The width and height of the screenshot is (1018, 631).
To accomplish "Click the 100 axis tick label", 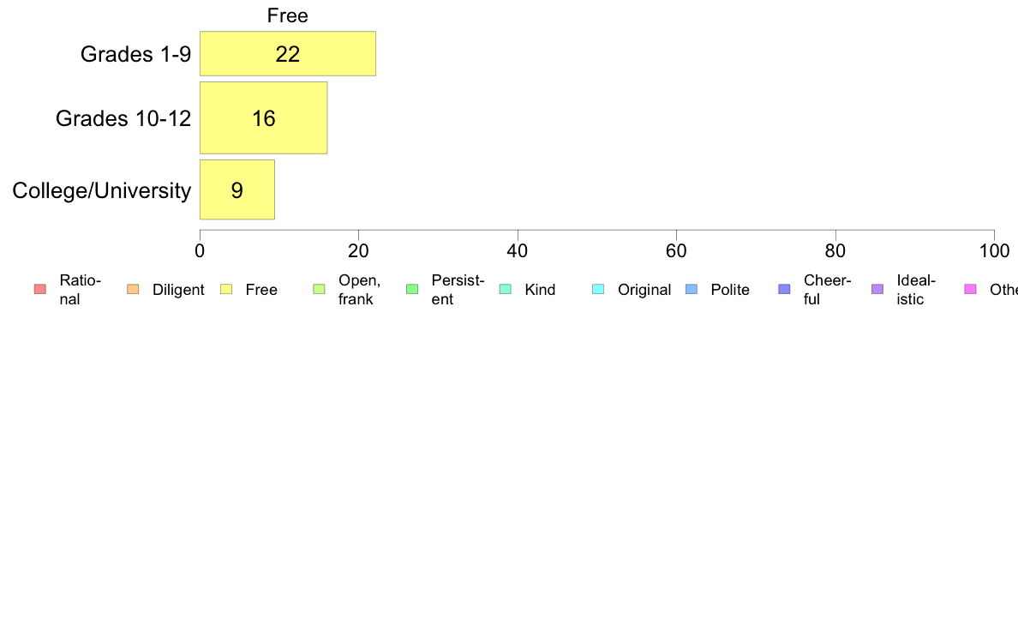I will click(994, 251).
